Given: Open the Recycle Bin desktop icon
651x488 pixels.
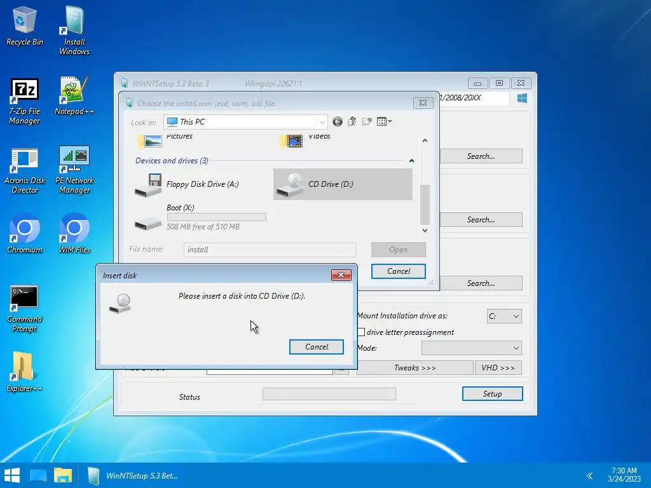Looking at the screenshot, I should coord(25,25).
